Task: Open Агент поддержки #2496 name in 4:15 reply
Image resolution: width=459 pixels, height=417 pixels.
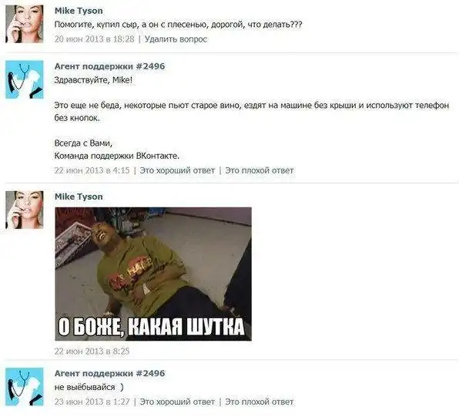Action: tap(110, 66)
